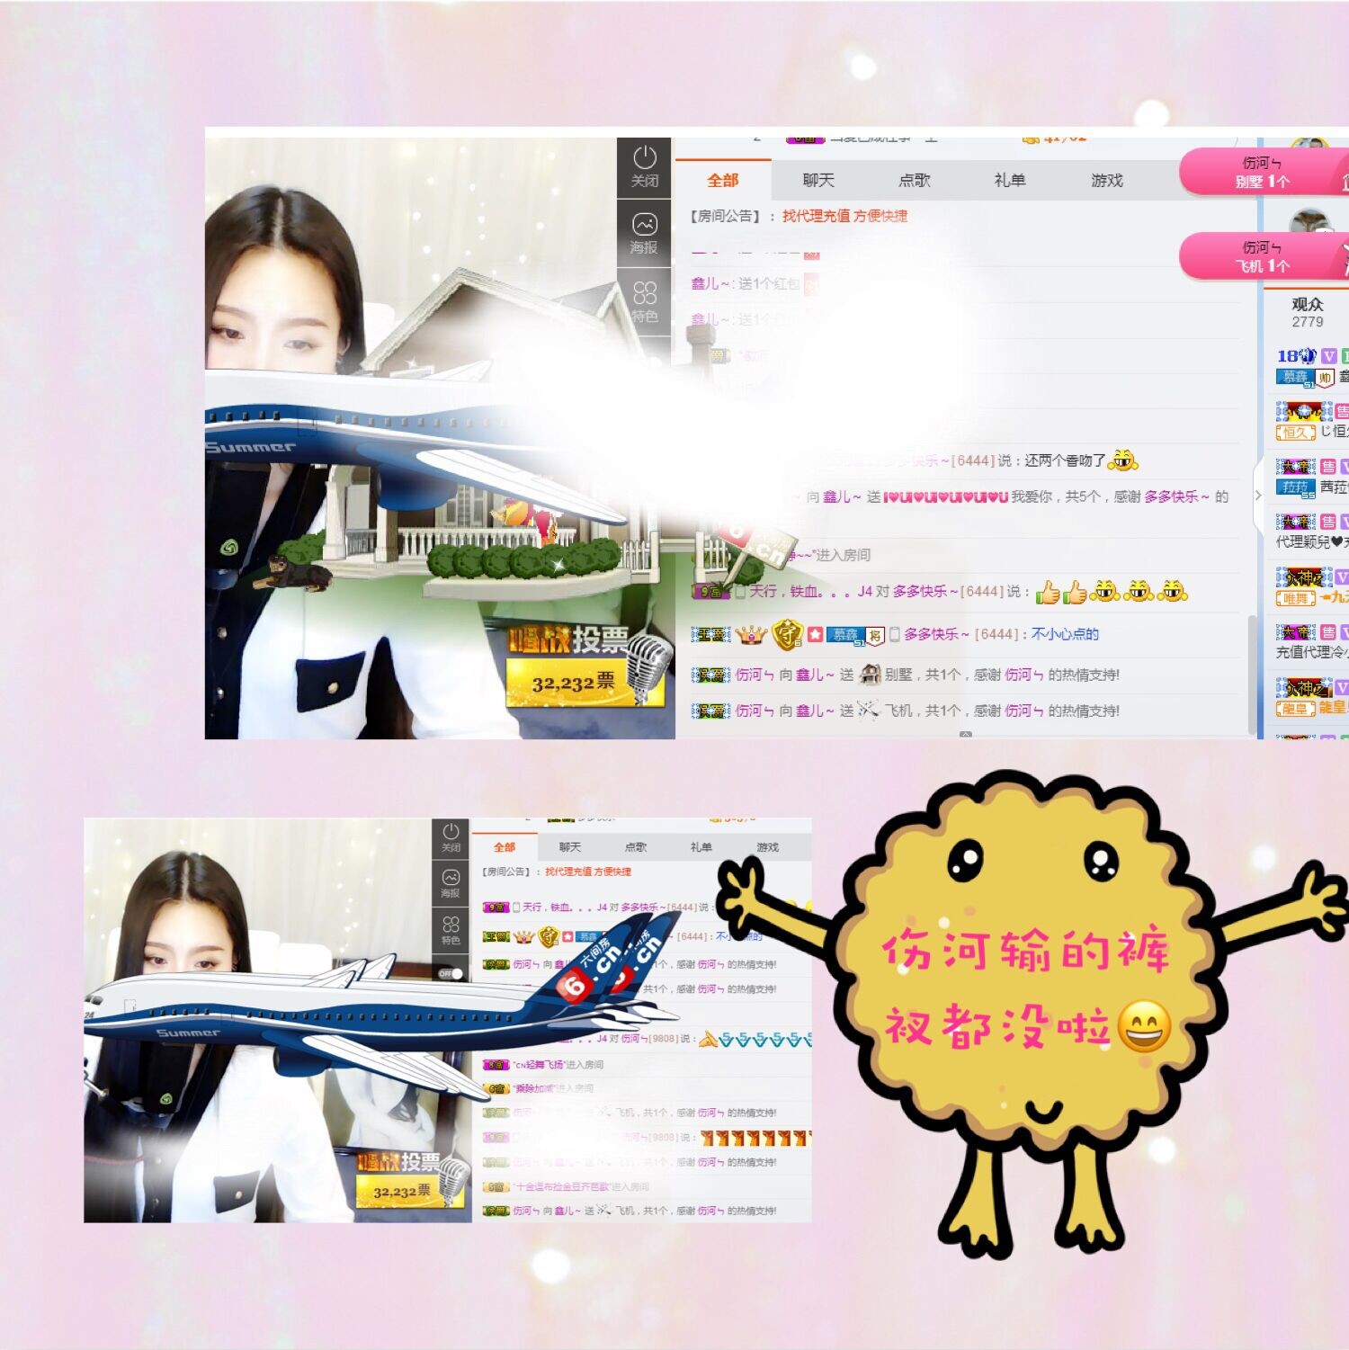Click the upper chat panel vertical scrollbar
This screenshot has width=1349, height=1350.
(1251, 675)
